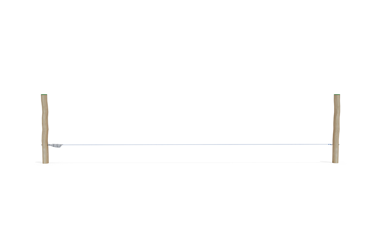The image size is (374, 249).
Task: Click the gray rope tensioner near left post
Action: [55, 145]
